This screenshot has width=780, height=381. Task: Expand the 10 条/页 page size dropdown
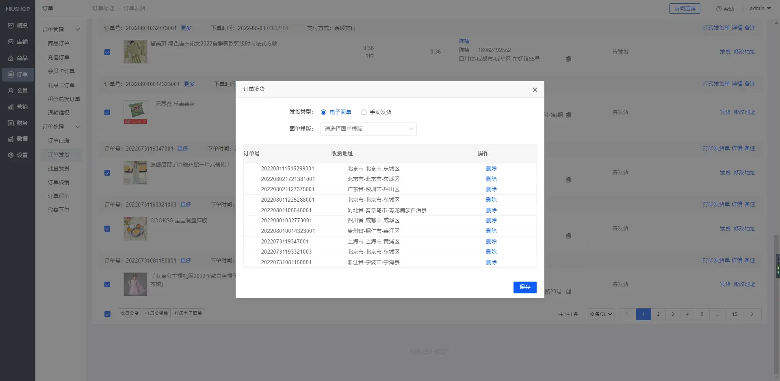pos(600,314)
